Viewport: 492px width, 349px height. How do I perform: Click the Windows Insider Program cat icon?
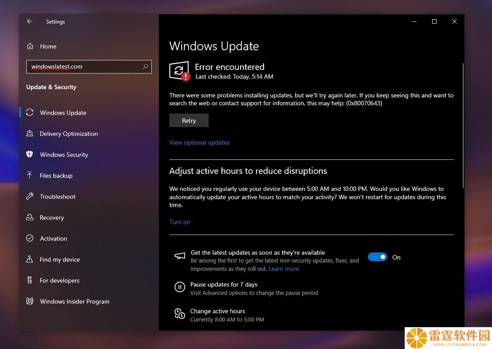click(x=30, y=301)
